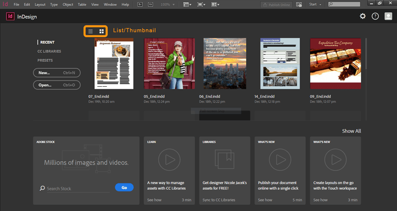The width and height of the screenshot is (397, 211).
Task: Open the settings gear icon
Action: click(363, 16)
